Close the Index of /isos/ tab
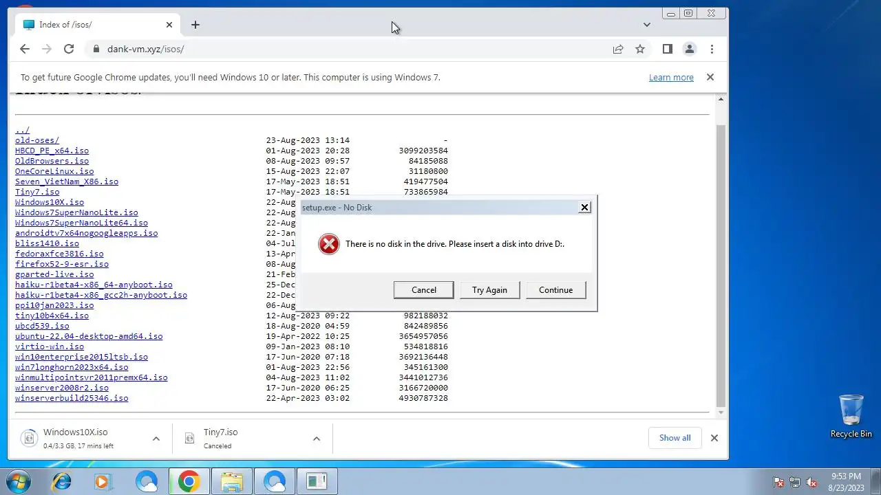Image resolution: width=881 pixels, height=495 pixels. coord(169,25)
